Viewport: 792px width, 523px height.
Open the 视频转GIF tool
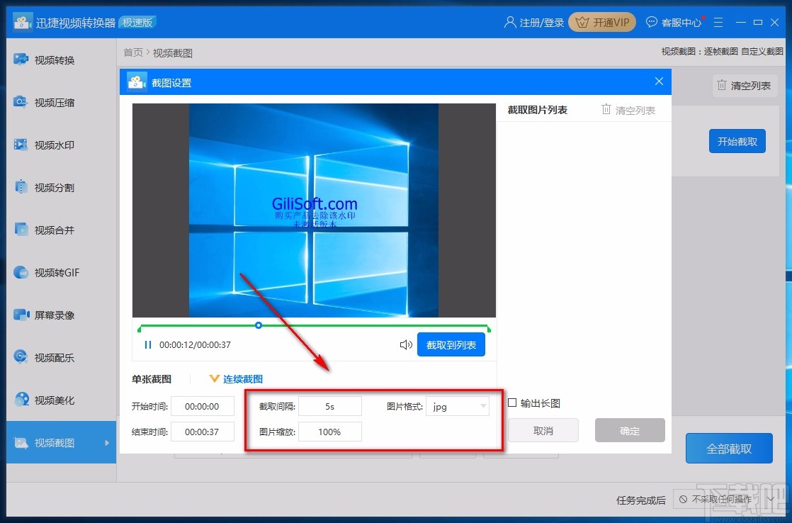point(53,272)
